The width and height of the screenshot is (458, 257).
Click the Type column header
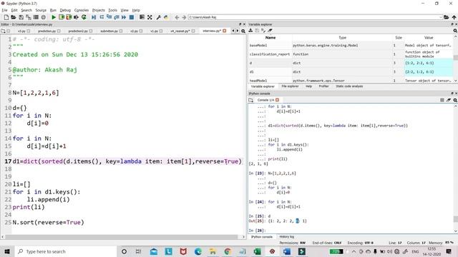342,38
